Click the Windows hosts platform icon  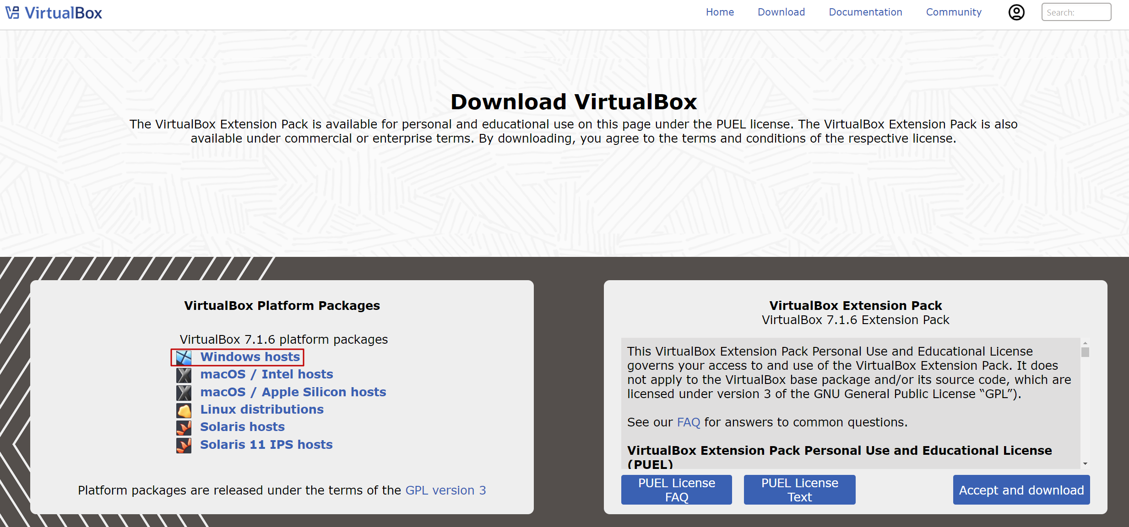pos(184,357)
